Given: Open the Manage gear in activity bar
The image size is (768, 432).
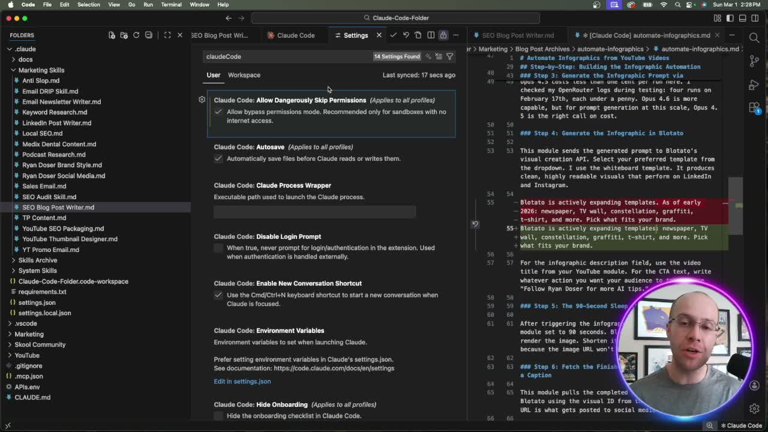Looking at the screenshot, I should tap(754, 409).
